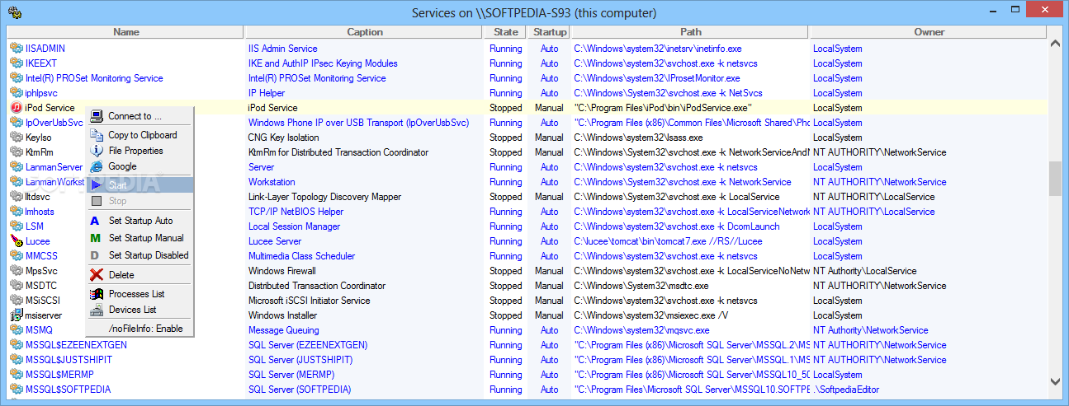Click the Devices List icon

97,310
